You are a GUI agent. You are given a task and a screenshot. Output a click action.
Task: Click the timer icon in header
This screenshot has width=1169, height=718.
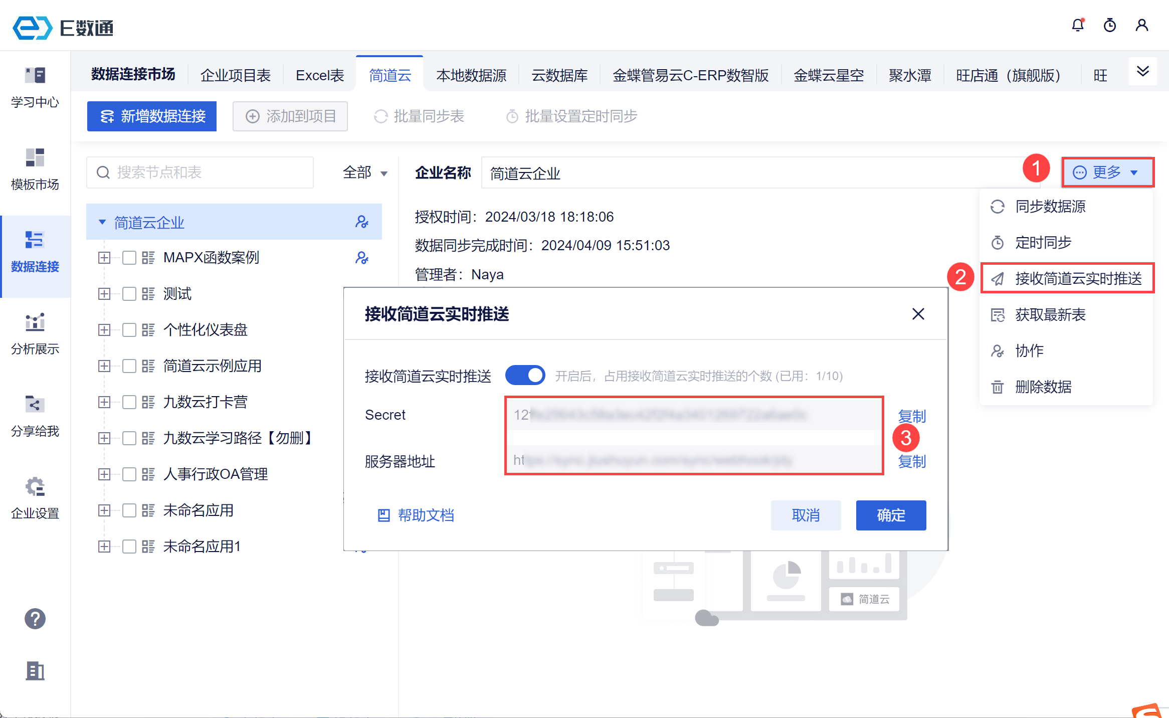[1110, 25]
